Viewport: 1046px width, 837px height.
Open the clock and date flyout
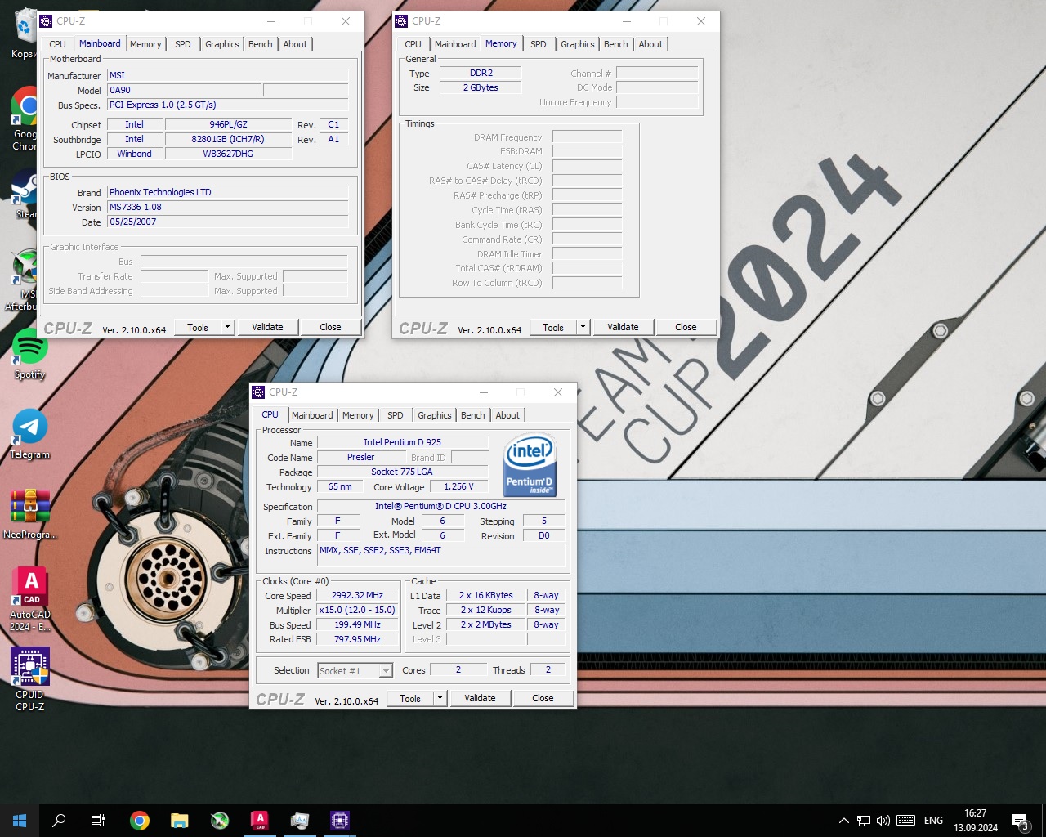click(x=976, y=821)
